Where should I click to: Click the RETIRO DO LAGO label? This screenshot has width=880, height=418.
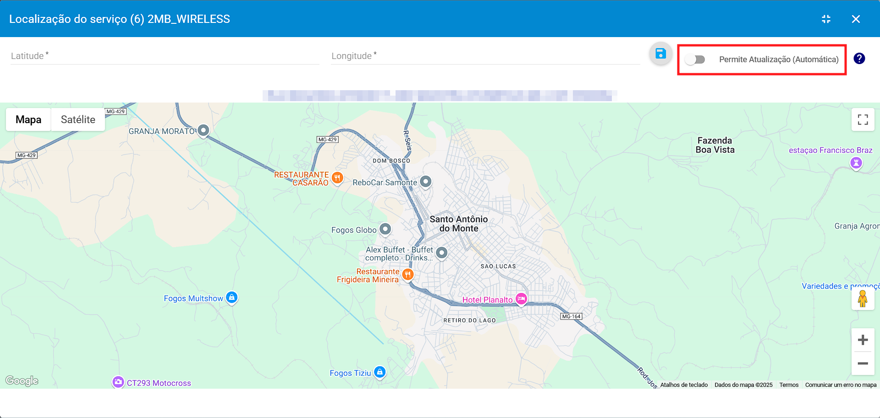coord(470,320)
